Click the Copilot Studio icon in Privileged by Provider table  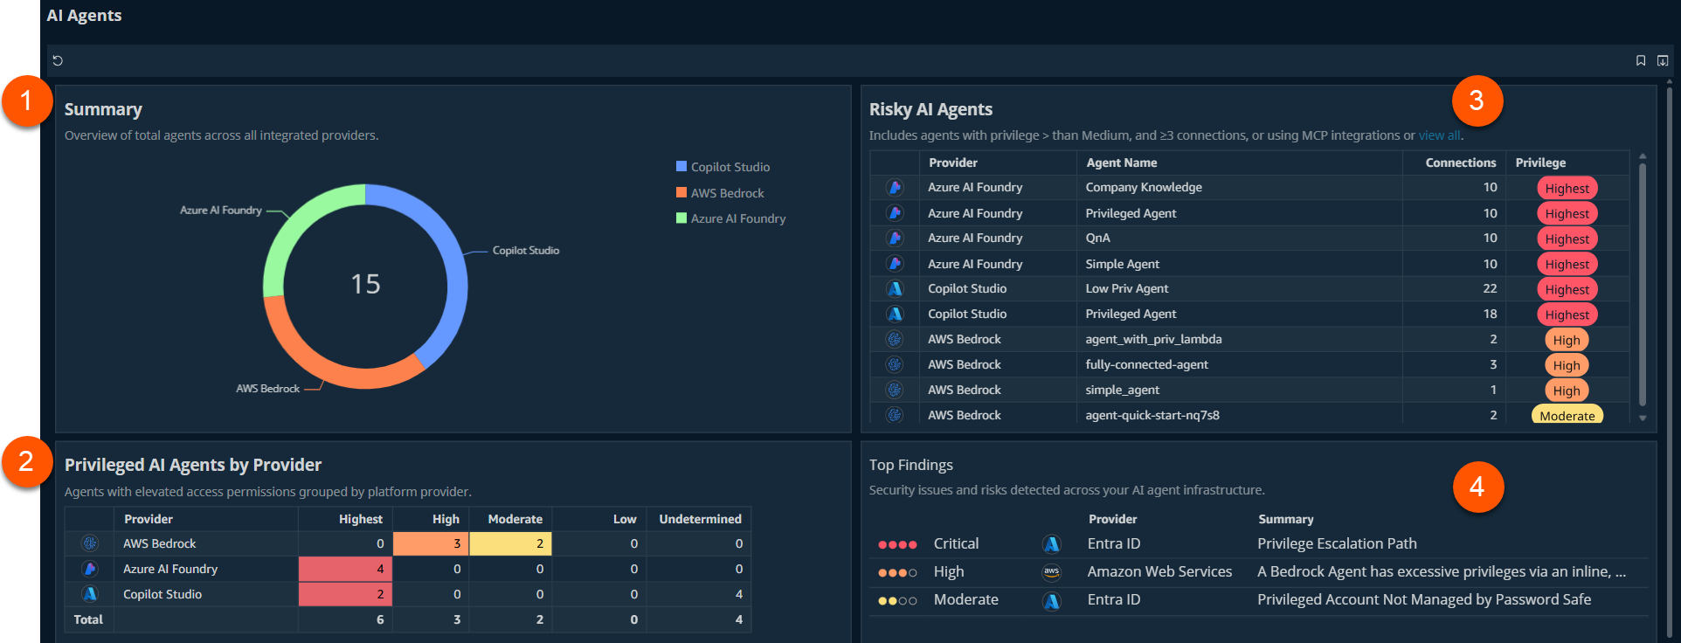click(90, 594)
